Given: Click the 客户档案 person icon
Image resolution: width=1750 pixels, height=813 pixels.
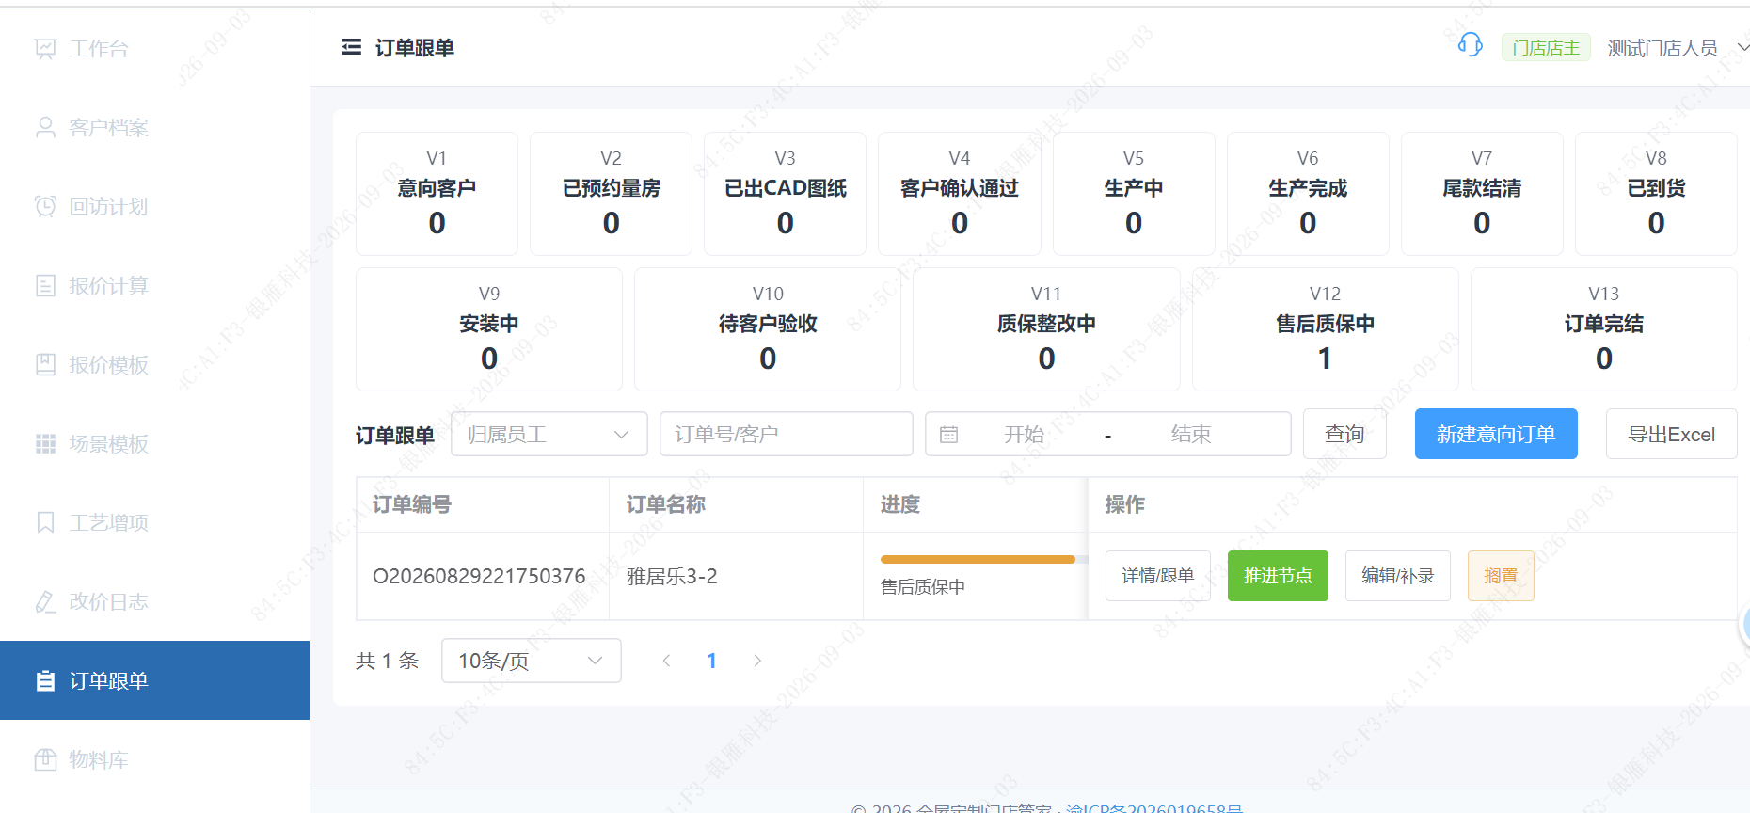Looking at the screenshot, I should [45, 127].
